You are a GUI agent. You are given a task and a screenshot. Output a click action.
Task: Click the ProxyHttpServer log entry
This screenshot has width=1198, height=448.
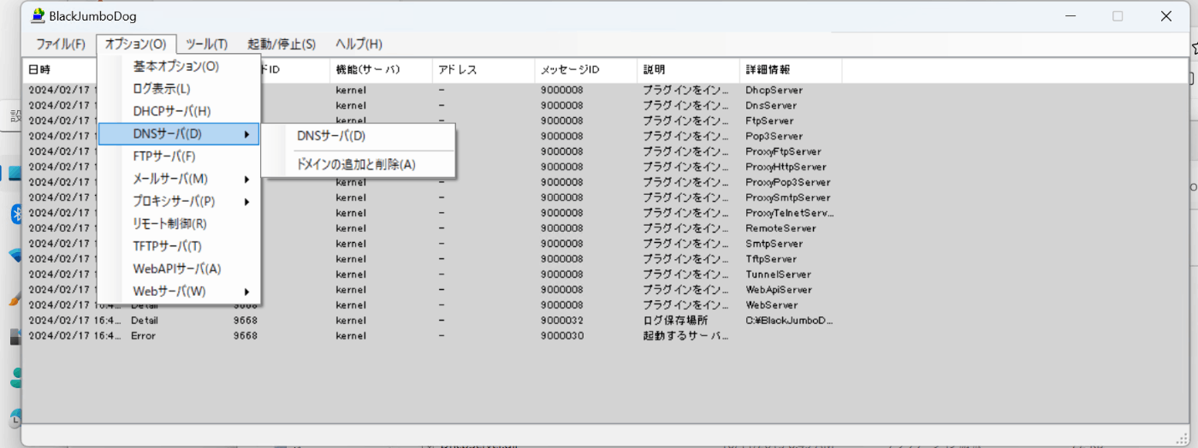786,167
